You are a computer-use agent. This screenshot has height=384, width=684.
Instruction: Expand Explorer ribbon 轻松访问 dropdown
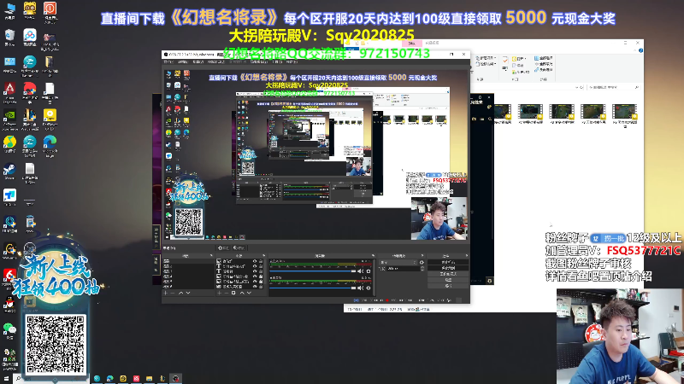486,64
